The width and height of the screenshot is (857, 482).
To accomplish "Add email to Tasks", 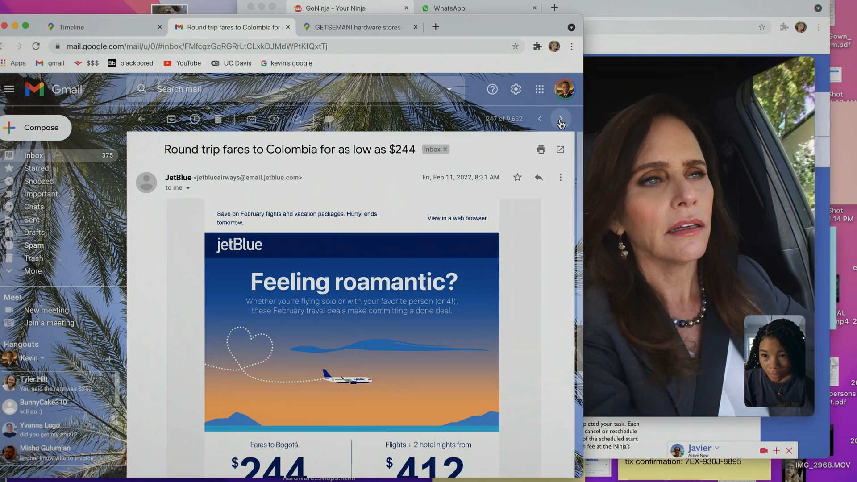I will click(x=297, y=119).
